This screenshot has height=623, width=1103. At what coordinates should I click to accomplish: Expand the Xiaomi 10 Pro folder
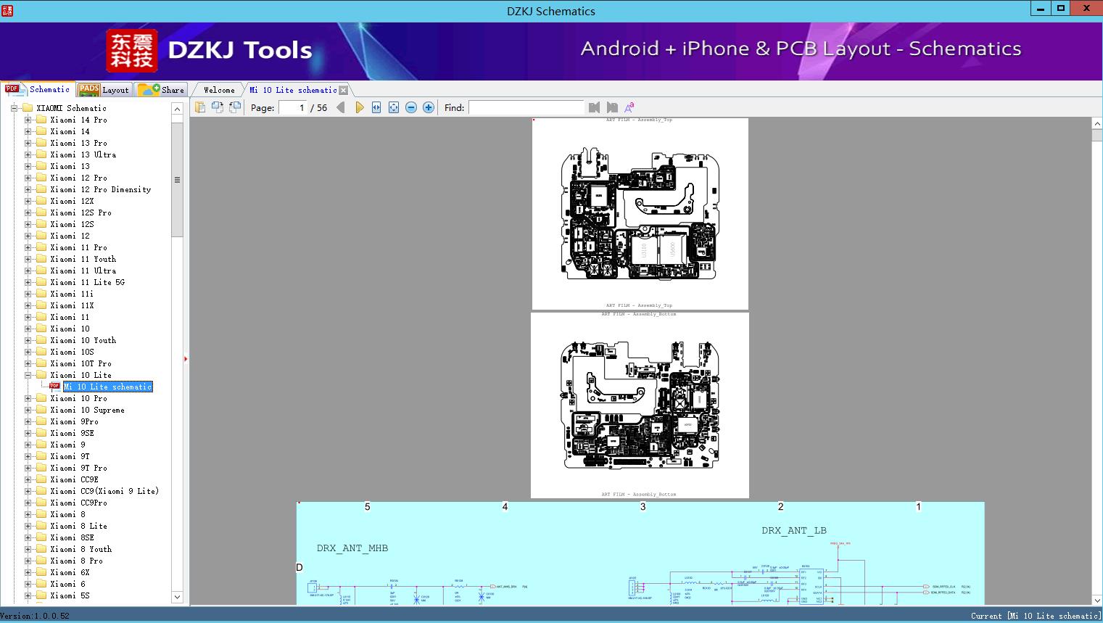(28, 398)
